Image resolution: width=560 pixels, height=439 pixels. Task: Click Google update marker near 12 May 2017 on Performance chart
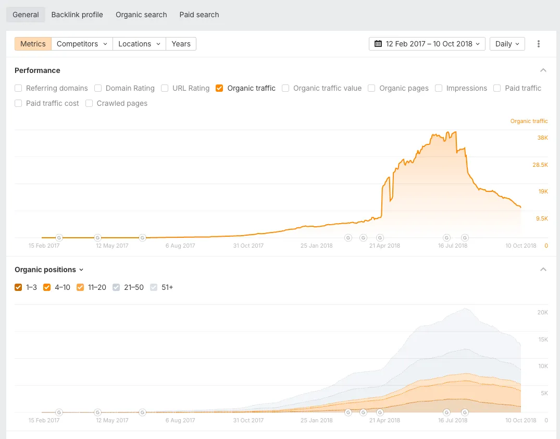pos(97,238)
